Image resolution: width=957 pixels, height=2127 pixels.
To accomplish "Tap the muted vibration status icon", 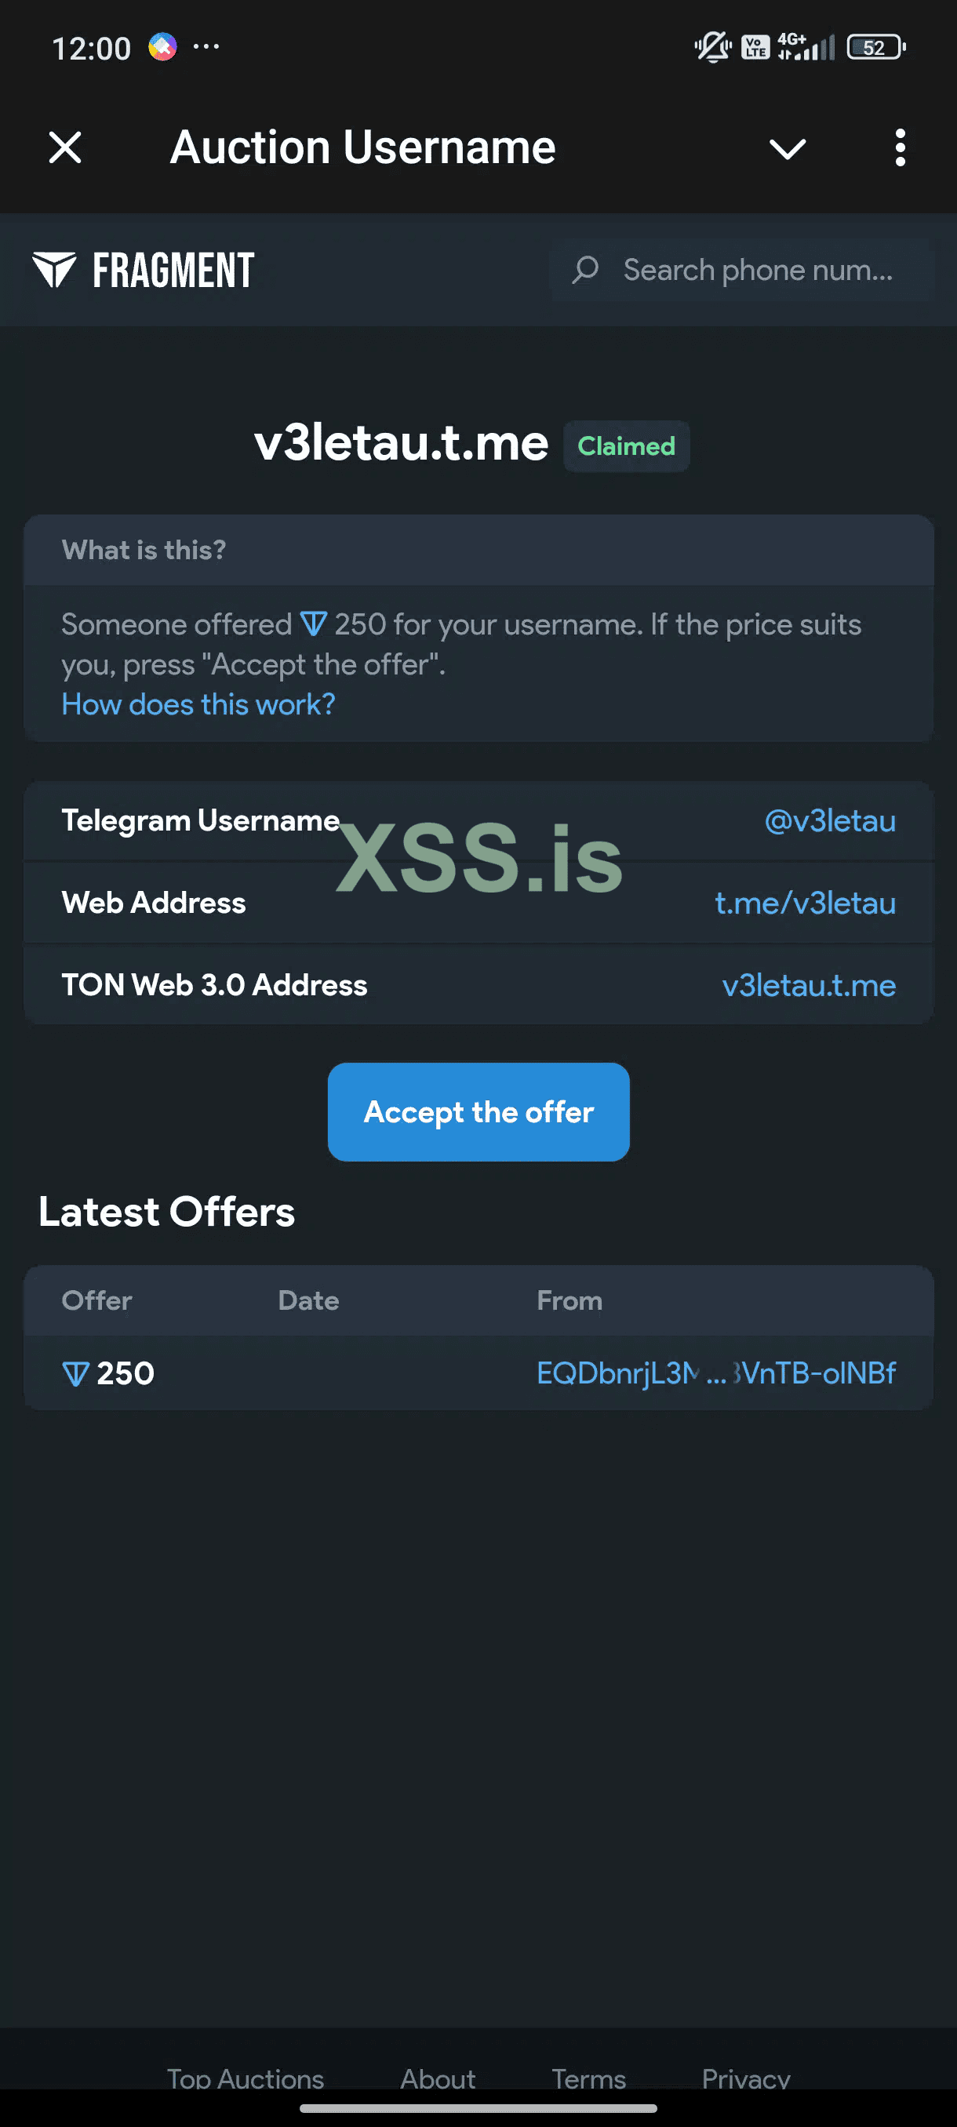I will pos(711,47).
